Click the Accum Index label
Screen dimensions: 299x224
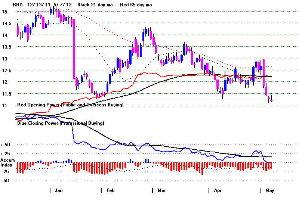tap(7, 162)
